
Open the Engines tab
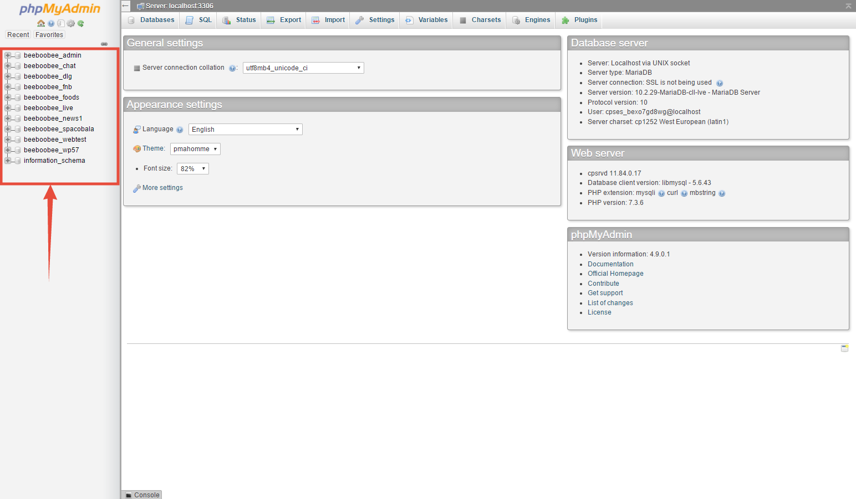click(531, 20)
